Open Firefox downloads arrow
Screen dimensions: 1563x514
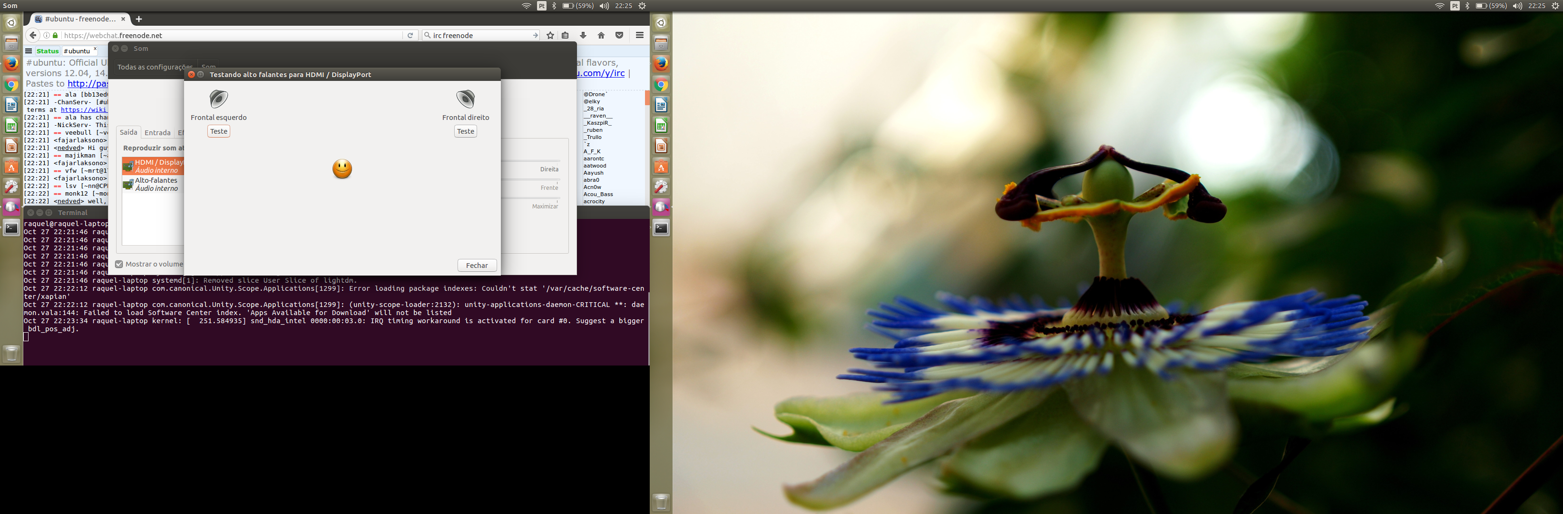(583, 35)
